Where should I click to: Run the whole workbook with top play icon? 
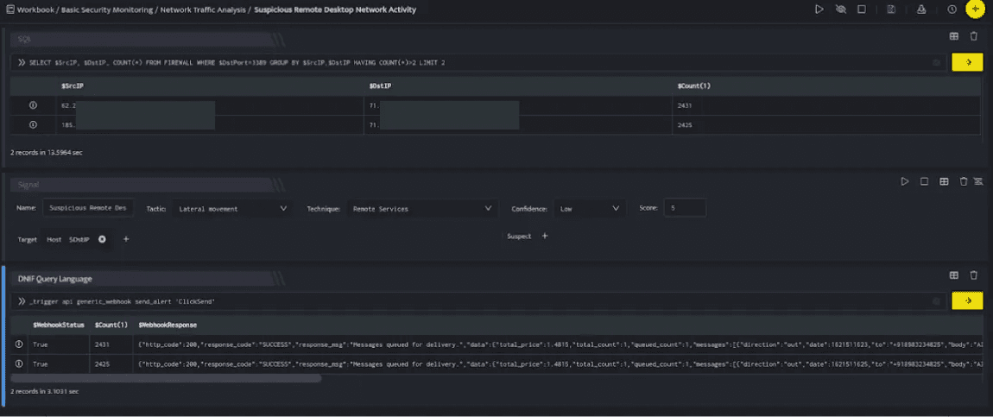(x=819, y=9)
